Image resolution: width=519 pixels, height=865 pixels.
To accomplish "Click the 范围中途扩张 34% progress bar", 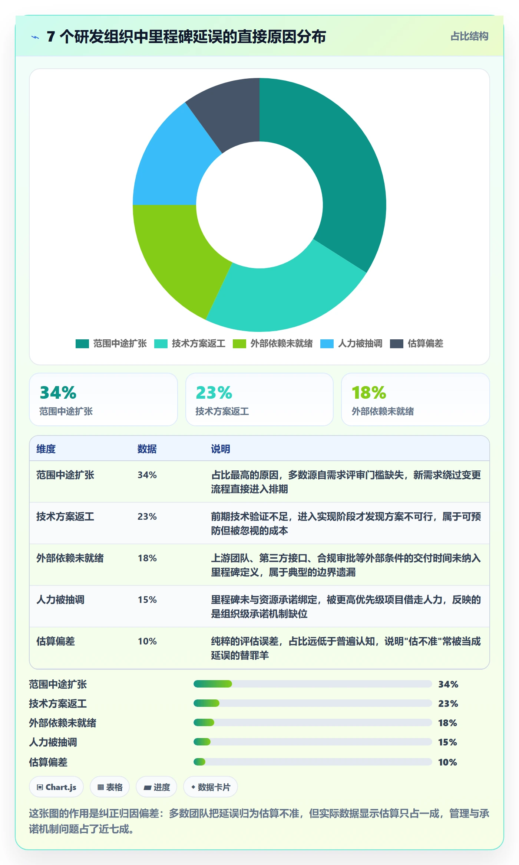I will pyautogui.click(x=313, y=684).
